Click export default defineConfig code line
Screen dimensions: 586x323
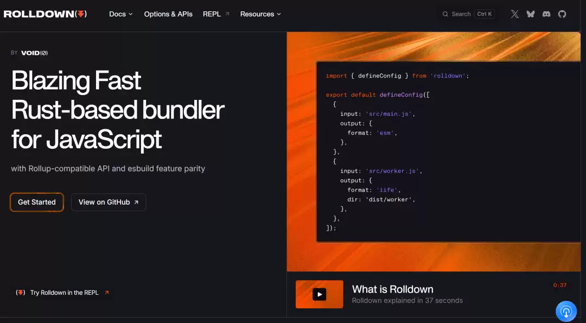pos(378,94)
